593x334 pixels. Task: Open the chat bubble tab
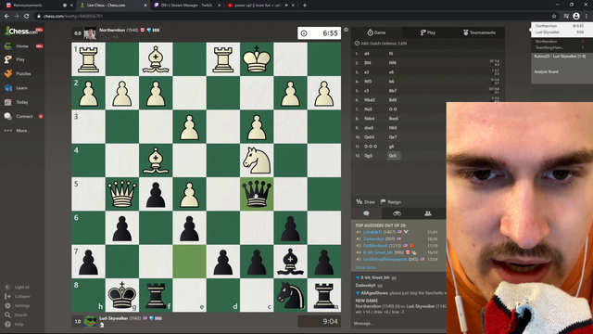point(366,213)
